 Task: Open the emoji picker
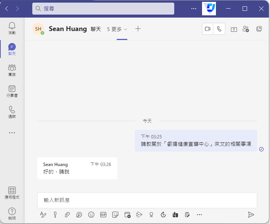point(91,215)
